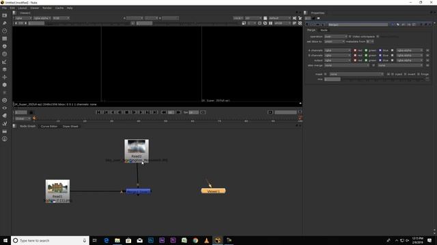
Task: Jump to last frame on timeline
Action: coord(155,112)
